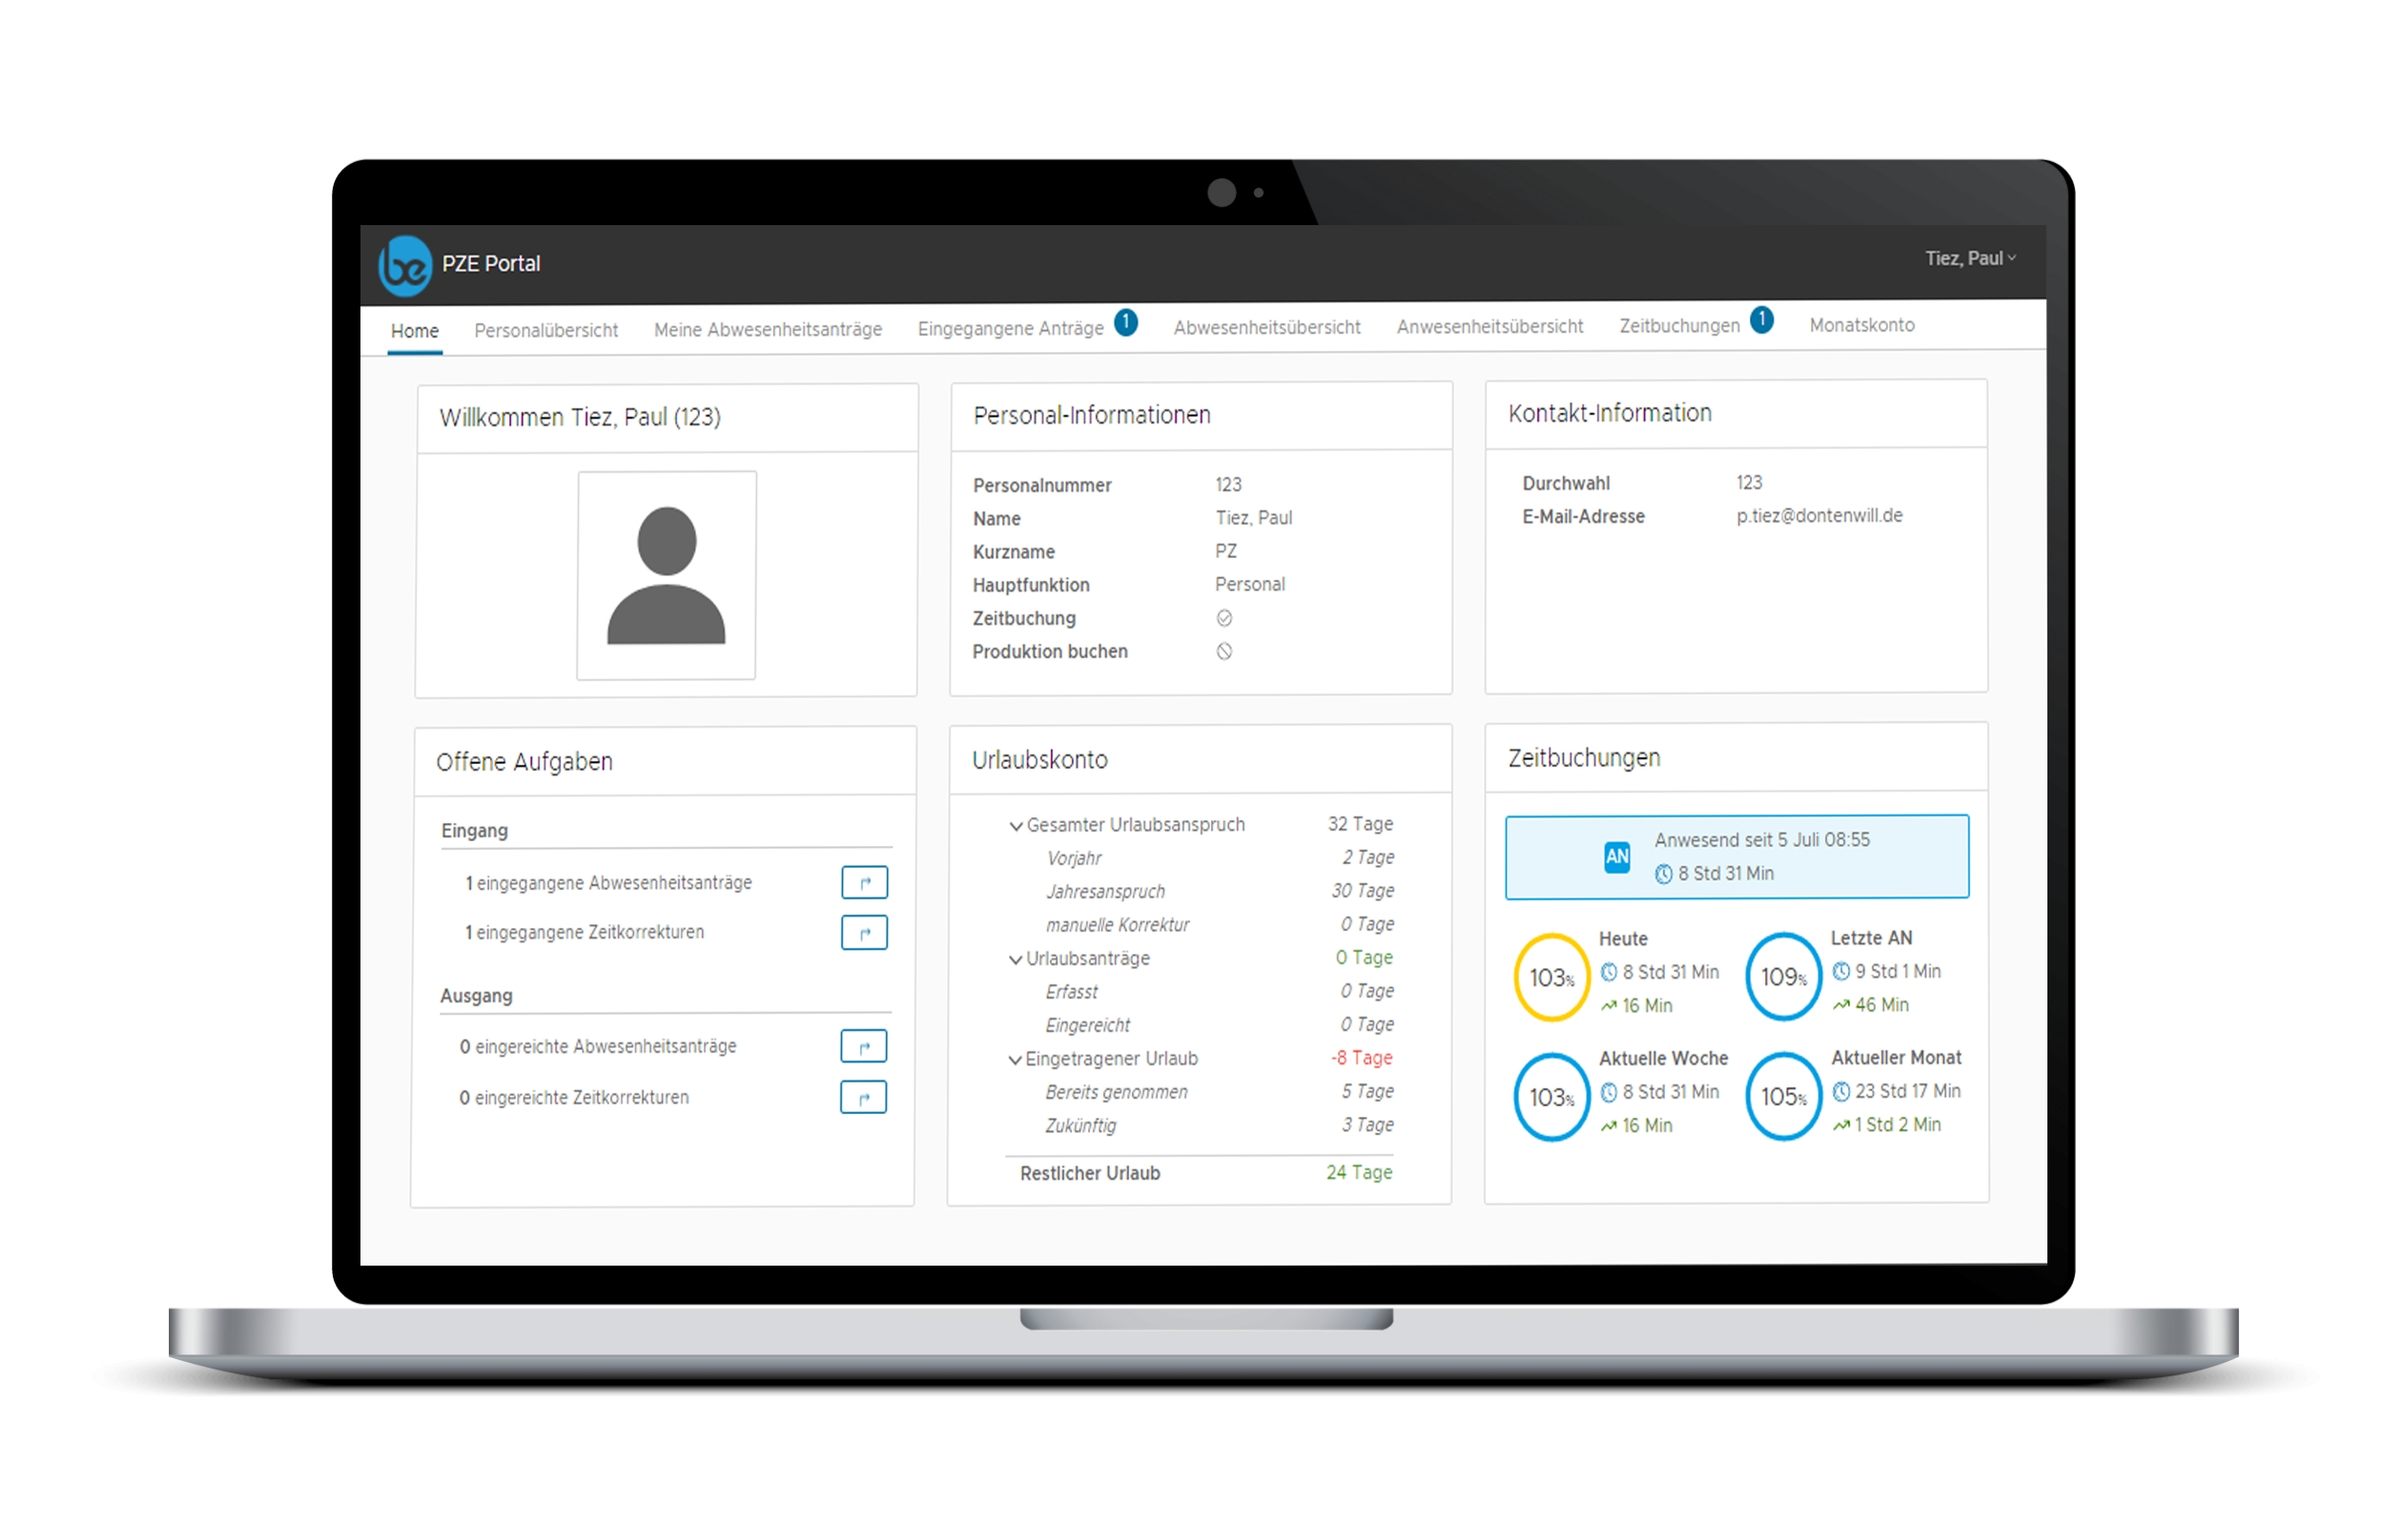Open the Monatskonto tab
The height and width of the screenshot is (1526, 2384).
[1862, 325]
